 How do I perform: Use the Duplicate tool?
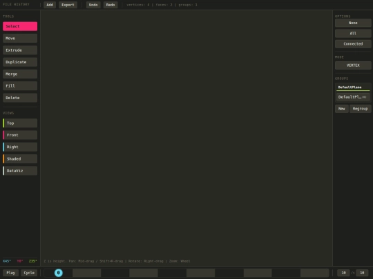[x=20, y=62]
